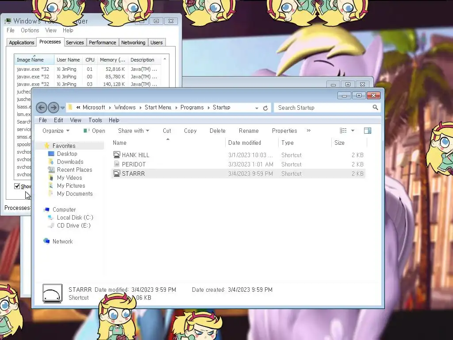Sort Task Manager by CPU column
Viewport: 453px width, 340px height.
[90, 60]
